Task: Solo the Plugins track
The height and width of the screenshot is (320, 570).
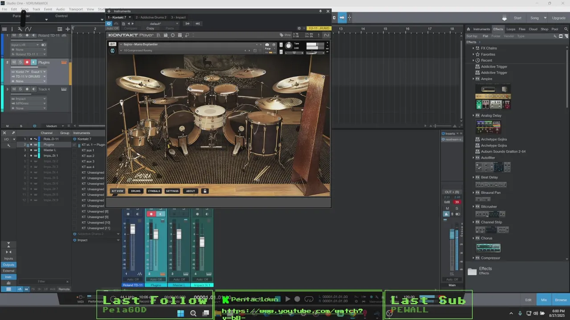Action: (x=20, y=62)
